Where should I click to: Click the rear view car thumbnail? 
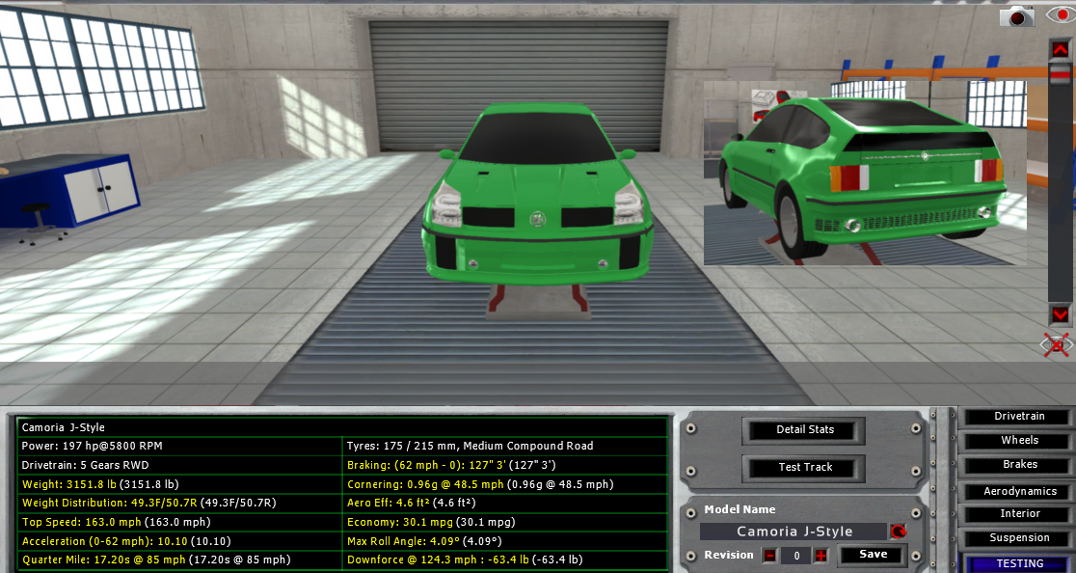(x=864, y=174)
